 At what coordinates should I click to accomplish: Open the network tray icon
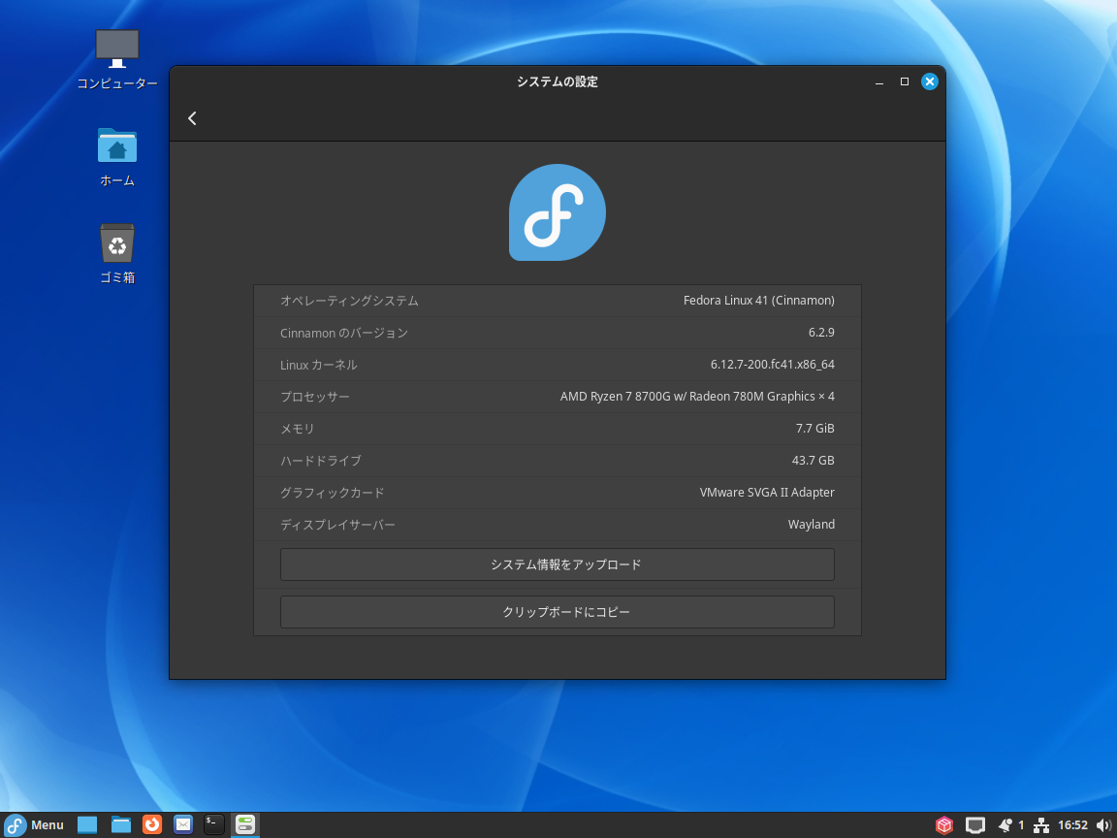coord(1041,825)
